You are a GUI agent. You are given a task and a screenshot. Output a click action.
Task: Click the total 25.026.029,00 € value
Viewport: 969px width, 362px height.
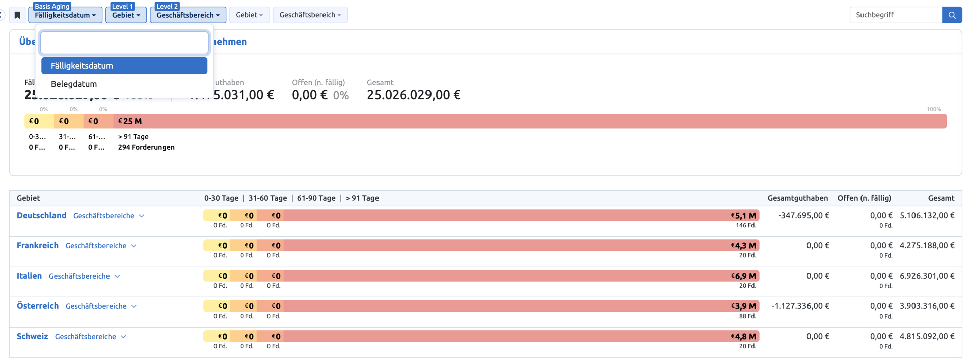414,95
